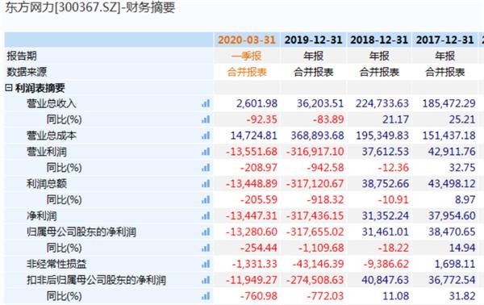Viewport: 484px width, 305px height.
Task: Click 2019 net profit value -317,436.15
Action: 315,215
